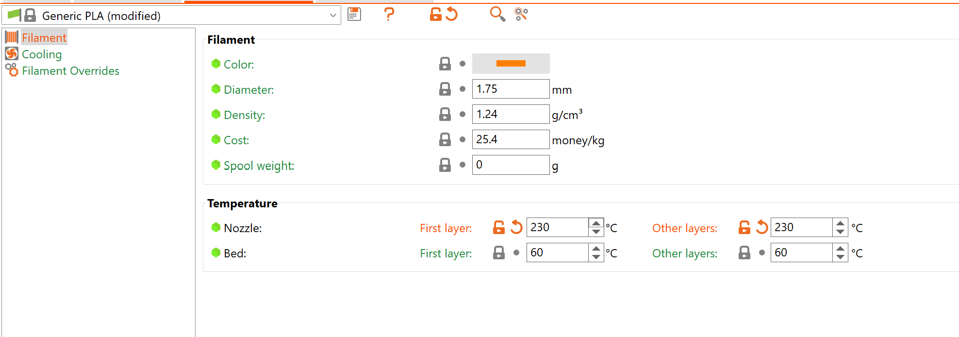959x337 pixels.
Task: Click the search settings magnifier icon
Action: [497, 15]
